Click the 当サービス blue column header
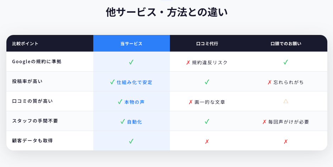Viewport: 333px width, 167px height. point(131,44)
